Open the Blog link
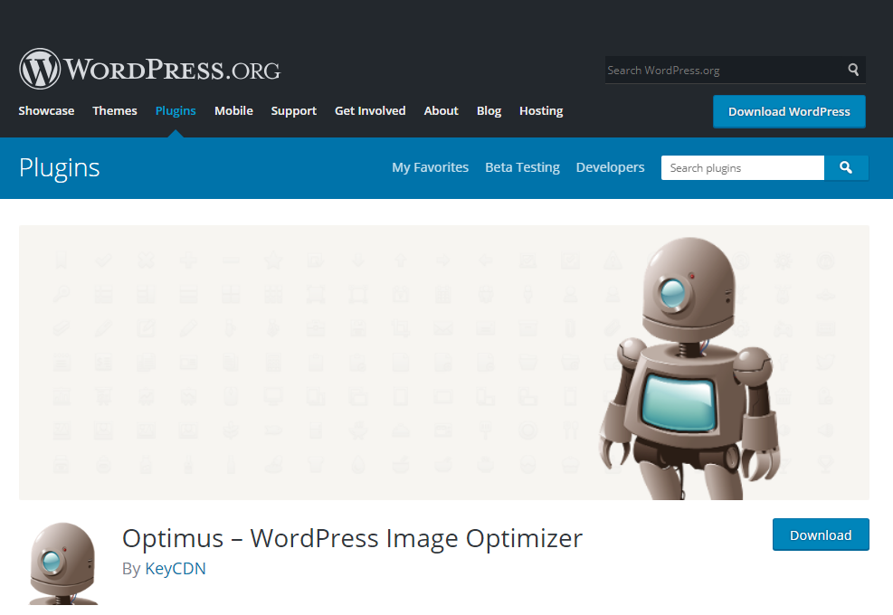 click(489, 111)
